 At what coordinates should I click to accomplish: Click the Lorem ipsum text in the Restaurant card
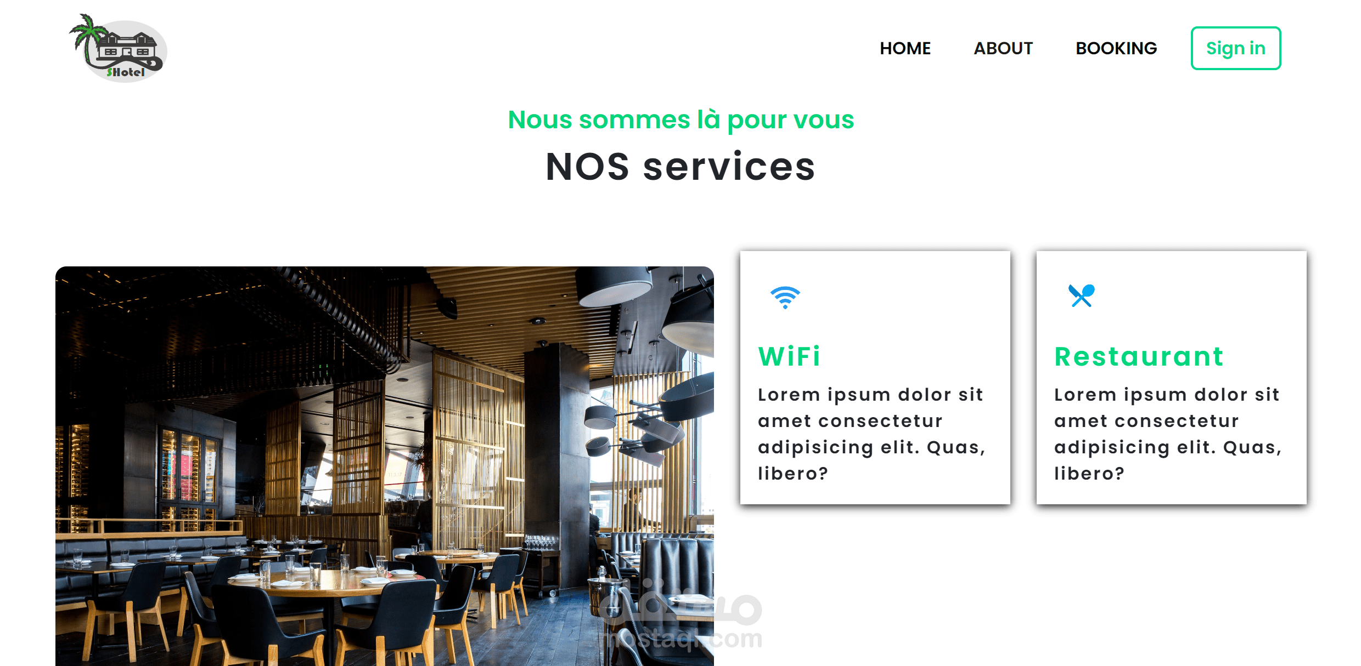(1168, 434)
